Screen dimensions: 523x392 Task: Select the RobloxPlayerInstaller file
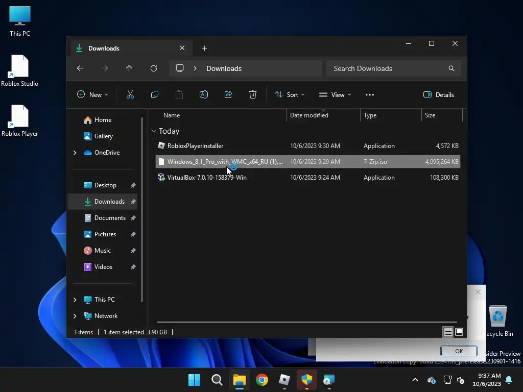[308, 146]
